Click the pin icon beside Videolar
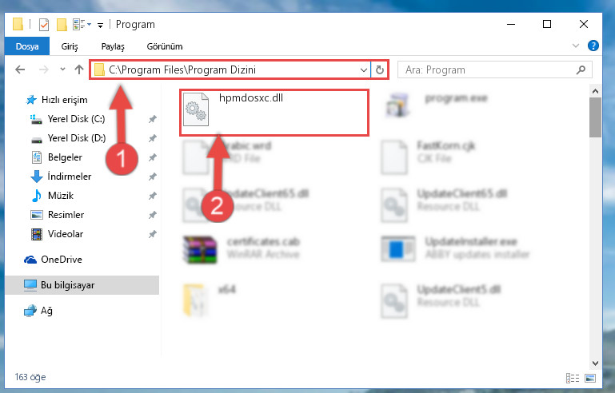615x393 pixels. click(x=152, y=234)
